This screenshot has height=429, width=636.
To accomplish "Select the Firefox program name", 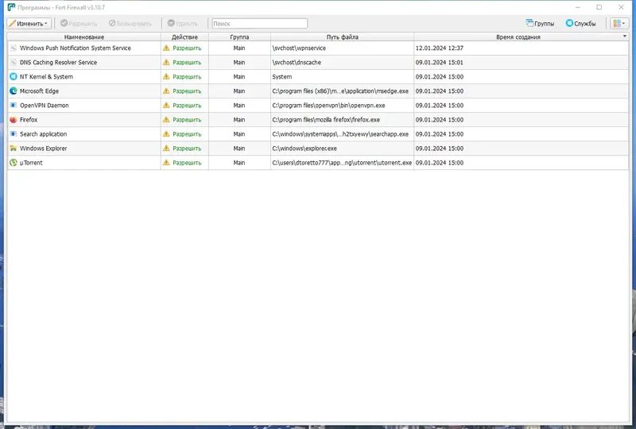I will pos(29,120).
